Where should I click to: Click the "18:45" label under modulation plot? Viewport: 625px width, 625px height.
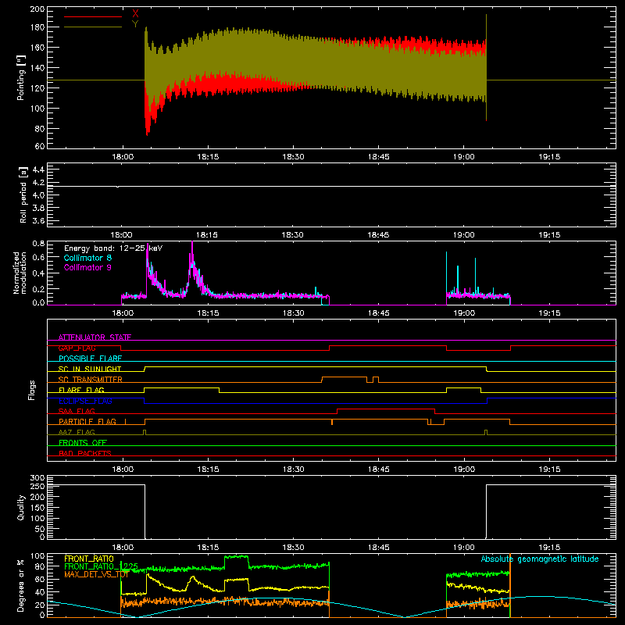[378, 313]
